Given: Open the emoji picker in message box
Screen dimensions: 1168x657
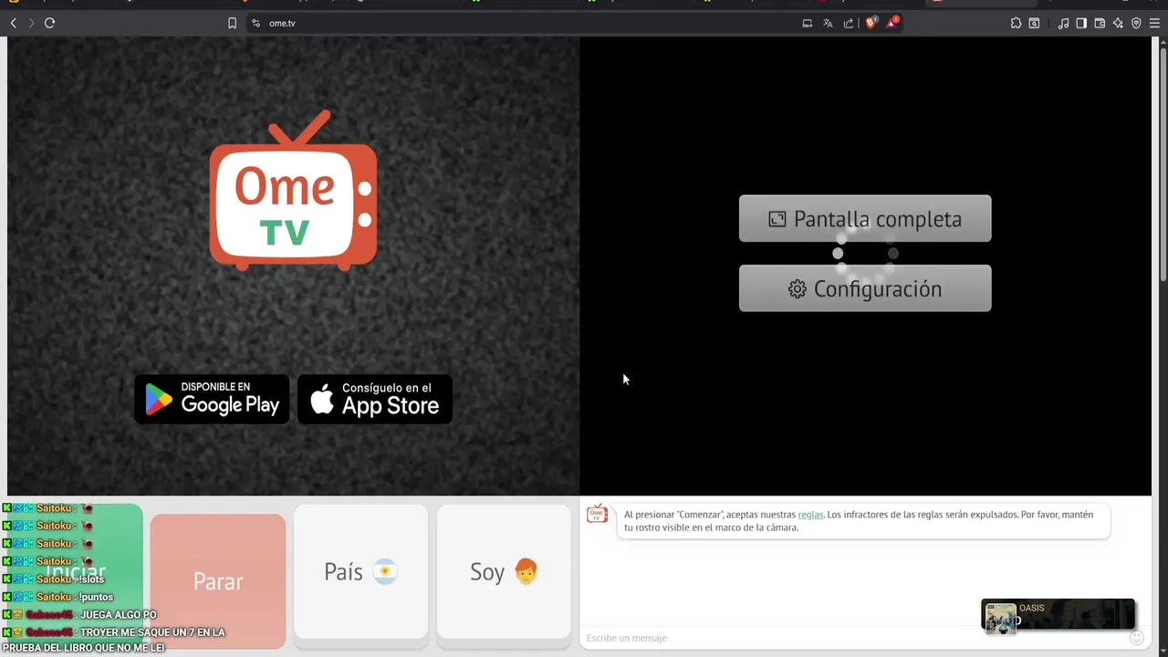Looking at the screenshot, I should pyautogui.click(x=1137, y=638).
